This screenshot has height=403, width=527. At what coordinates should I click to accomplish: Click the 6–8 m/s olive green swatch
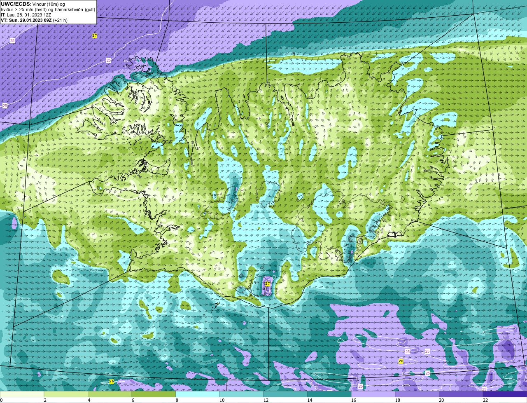click(154, 394)
